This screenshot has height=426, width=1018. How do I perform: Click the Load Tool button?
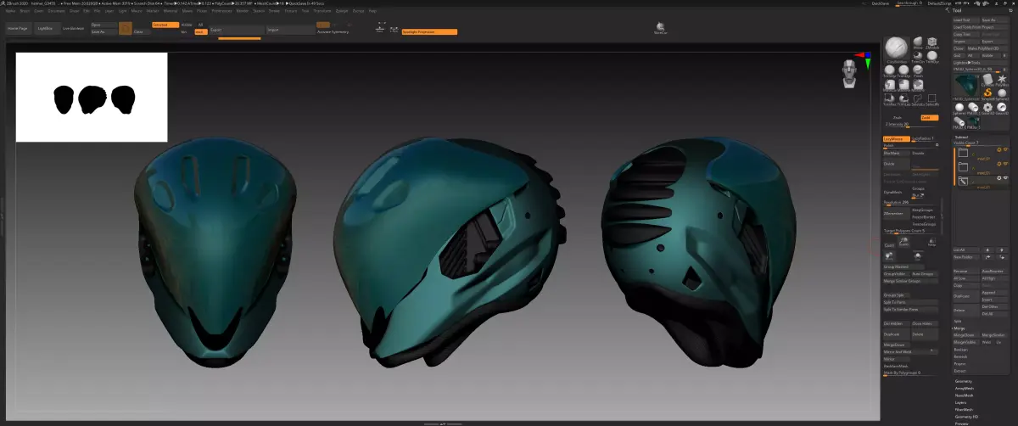click(x=965, y=20)
